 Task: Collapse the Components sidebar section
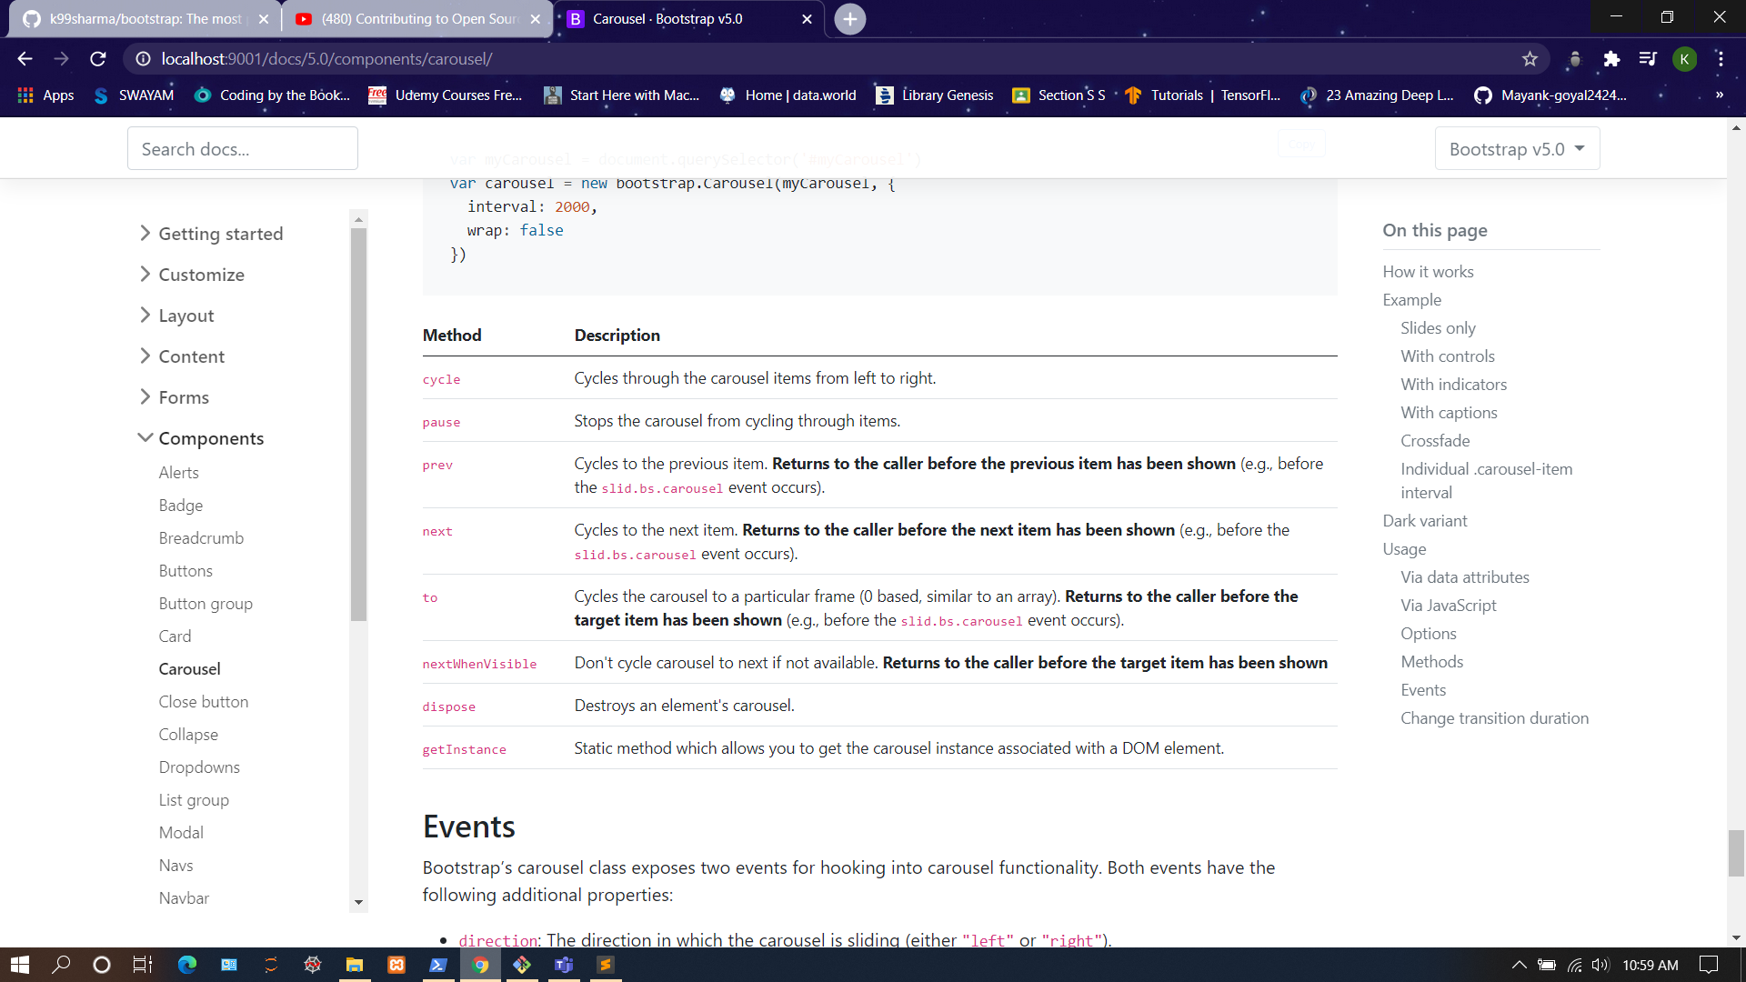tap(211, 438)
